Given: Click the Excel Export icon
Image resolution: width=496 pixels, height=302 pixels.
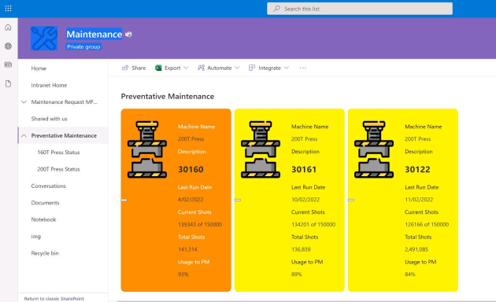Looking at the screenshot, I should [x=158, y=68].
